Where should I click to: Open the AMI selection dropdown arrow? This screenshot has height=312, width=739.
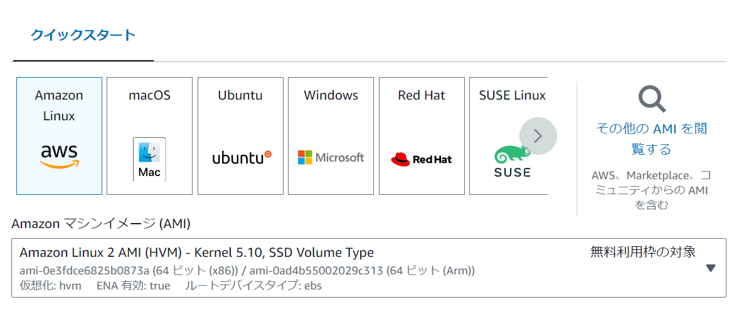click(711, 268)
